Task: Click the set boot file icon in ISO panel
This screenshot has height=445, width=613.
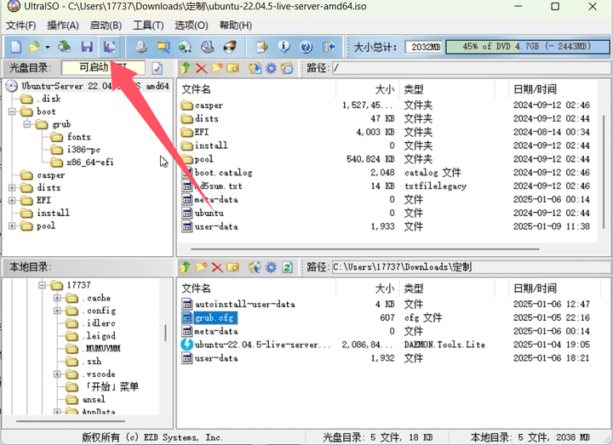Action: 287,68
